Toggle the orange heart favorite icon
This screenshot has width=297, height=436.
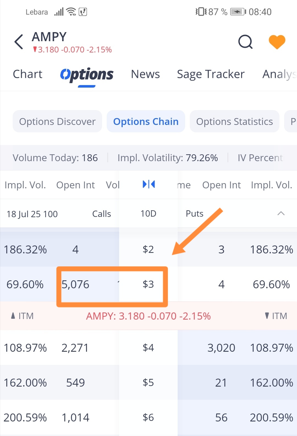(x=277, y=42)
